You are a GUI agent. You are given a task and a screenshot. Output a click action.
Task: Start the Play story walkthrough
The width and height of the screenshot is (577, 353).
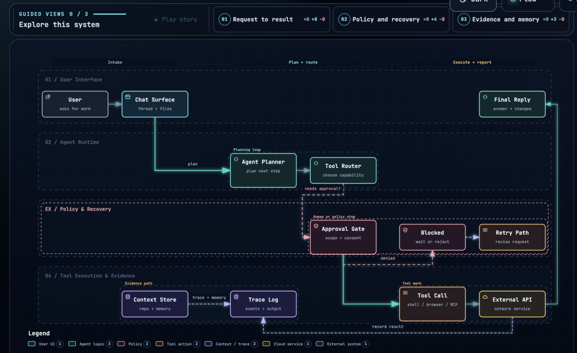(176, 20)
